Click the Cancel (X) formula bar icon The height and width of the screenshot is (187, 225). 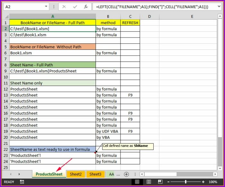click(64, 7)
